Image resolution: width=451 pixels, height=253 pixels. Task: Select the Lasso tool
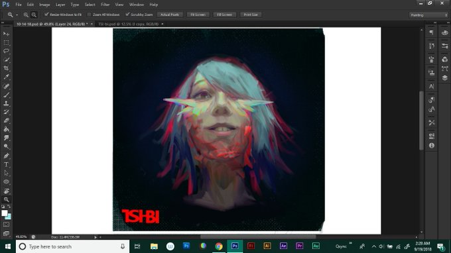pos(6,51)
